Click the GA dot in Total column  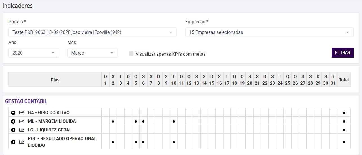(344, 113)
